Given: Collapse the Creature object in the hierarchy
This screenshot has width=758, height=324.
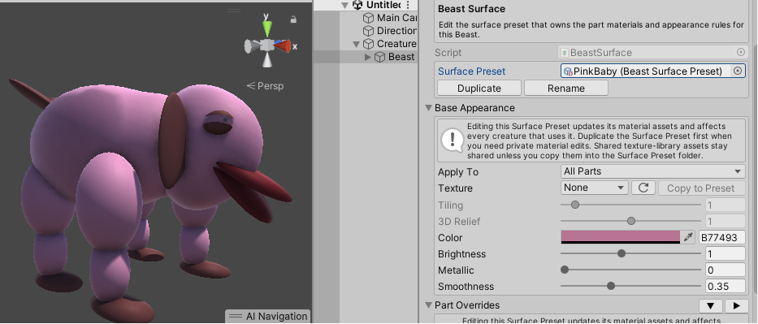Looking at the screenshot, I should (357, 44).
